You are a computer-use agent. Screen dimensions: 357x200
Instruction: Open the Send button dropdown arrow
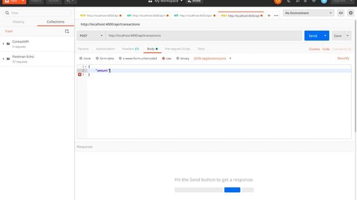pyautogui.click(x=325, y=36)
